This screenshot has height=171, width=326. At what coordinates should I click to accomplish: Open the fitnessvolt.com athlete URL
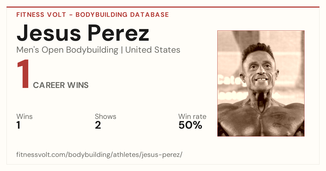[x=99, y=155]
